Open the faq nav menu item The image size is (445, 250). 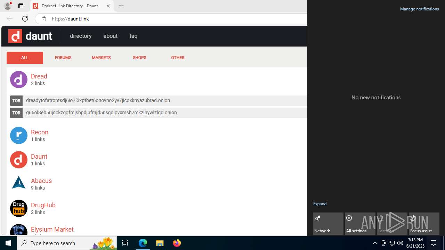133,36
